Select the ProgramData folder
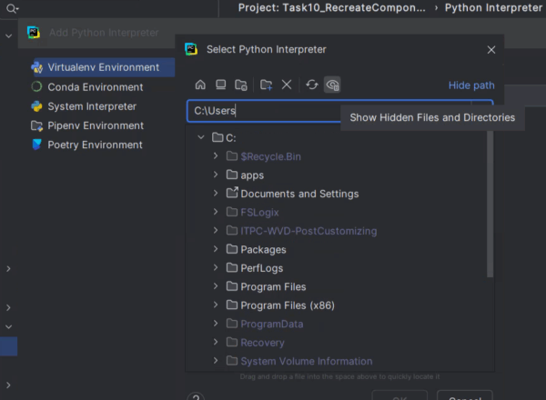The width and height of the screenshot is (546, 400). [x=271, y=324]
